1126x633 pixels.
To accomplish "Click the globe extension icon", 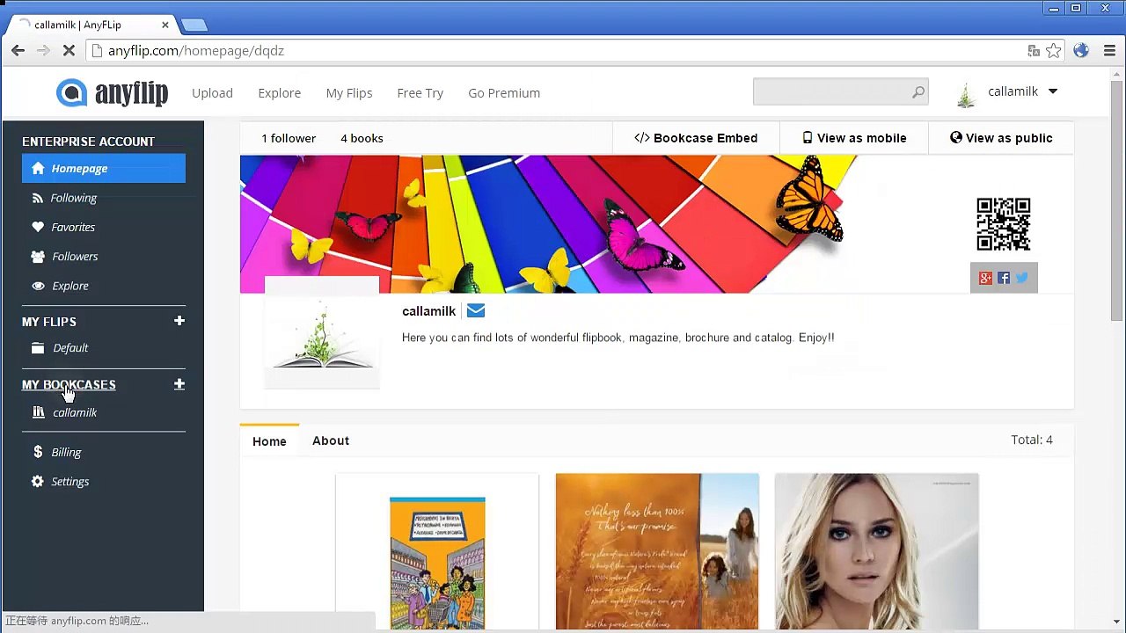I will point(1081,50).
